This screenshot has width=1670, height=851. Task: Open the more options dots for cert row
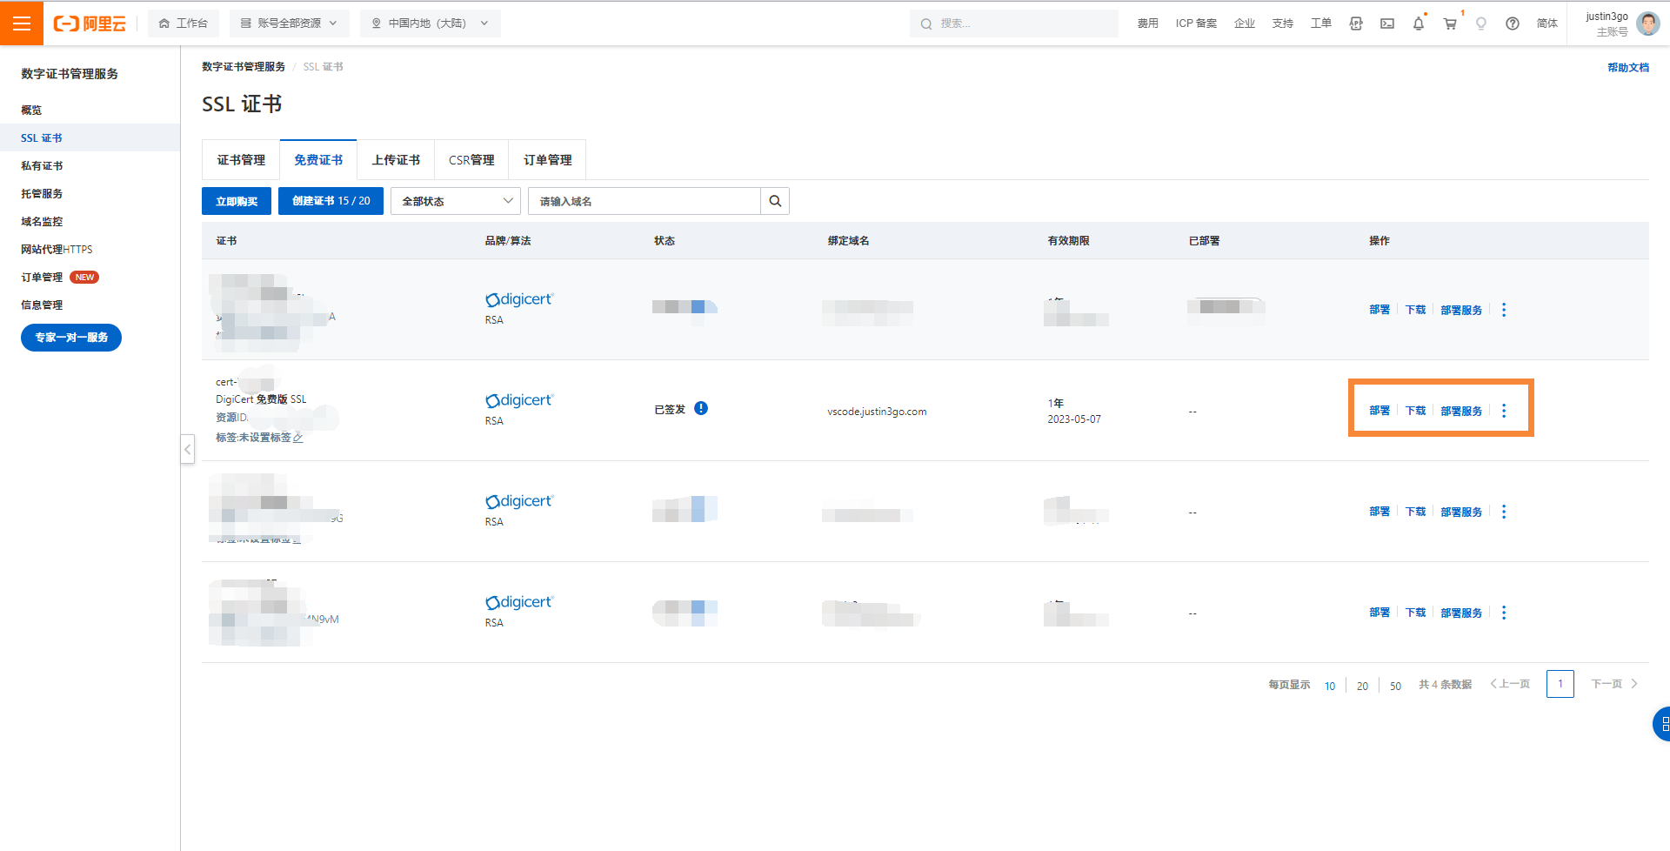click(x=1504, y=411)
